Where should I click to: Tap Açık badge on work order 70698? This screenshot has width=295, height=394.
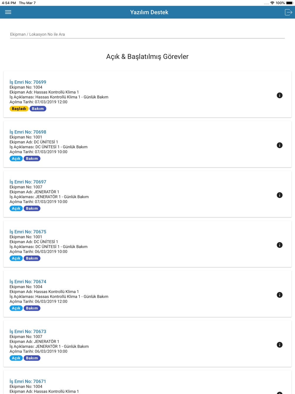(16, 159)
